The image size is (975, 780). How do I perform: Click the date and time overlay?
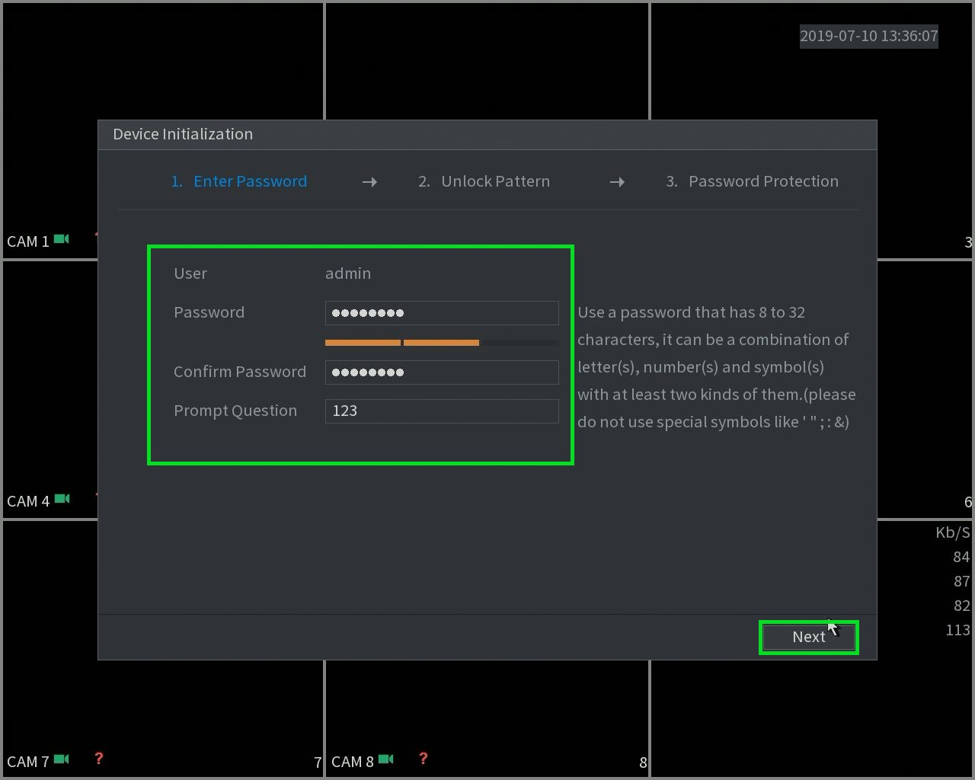[x=869, y=36]
